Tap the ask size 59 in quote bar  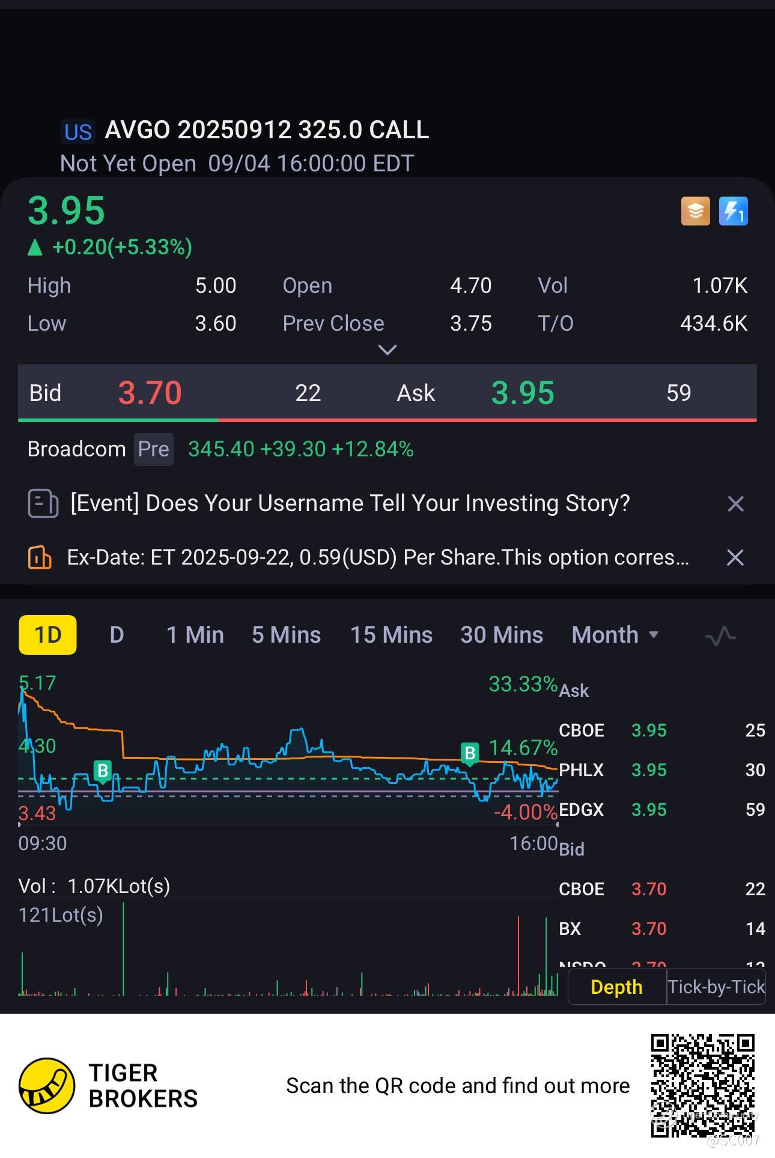[x=679, y=393]
